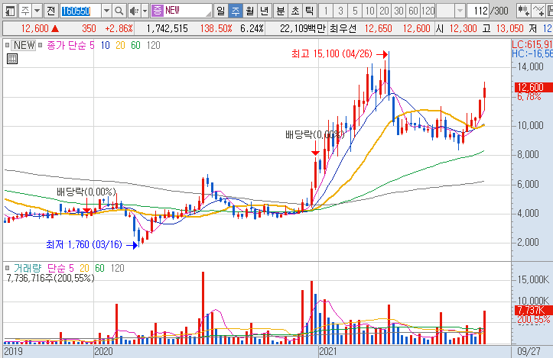Open the market type 주 dropdown arrow
This screenshot has width=553, height=358.
pos(37,11)
